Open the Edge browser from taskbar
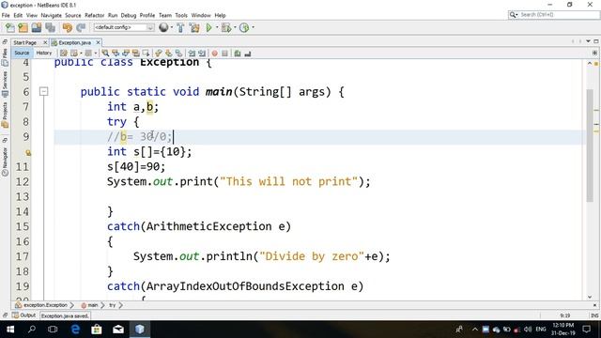 click(x=75, y=330)
